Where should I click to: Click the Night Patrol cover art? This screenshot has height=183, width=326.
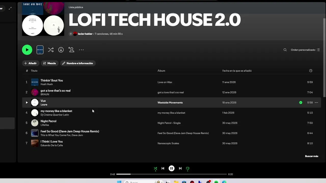pos(35,123)
